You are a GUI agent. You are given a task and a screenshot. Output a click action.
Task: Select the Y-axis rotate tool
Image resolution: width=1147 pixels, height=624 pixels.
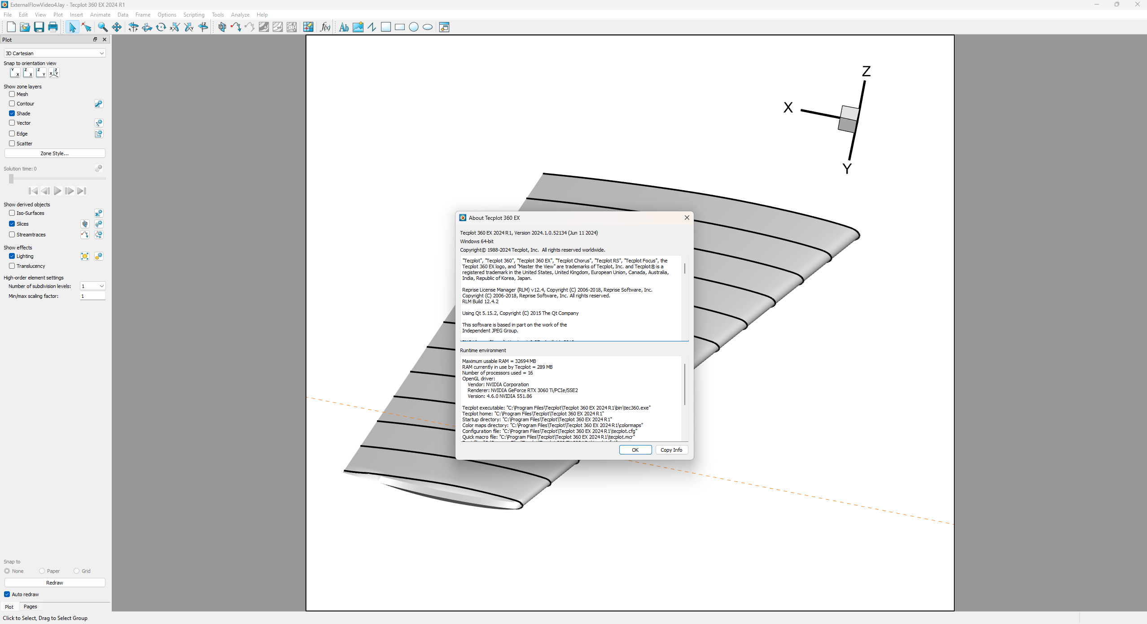click(189, 27)
